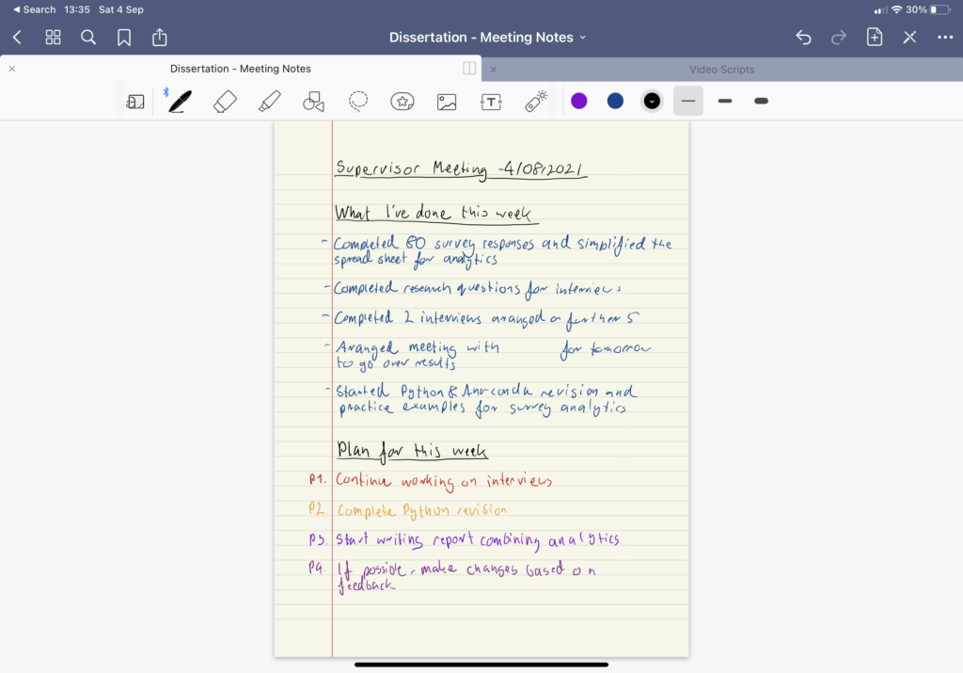This screenshot has height=673, width=963.
Task: Insert an image with the photo tool
Action: click(x=446, y=101)
